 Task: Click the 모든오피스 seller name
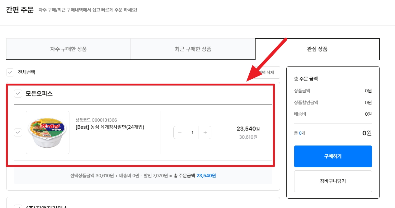click(x=39, y=93)
